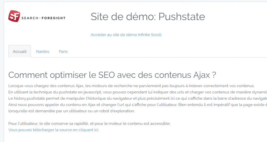Switch to the Paris tab
Viewport: 267px width, 142px height.
[x=63, y=51]
